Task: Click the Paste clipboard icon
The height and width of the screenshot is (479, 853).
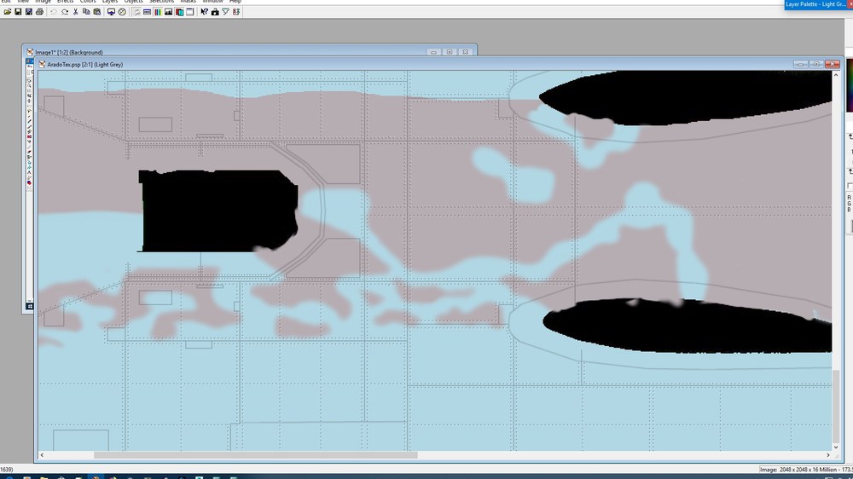Action: click(x=97, y=12)
